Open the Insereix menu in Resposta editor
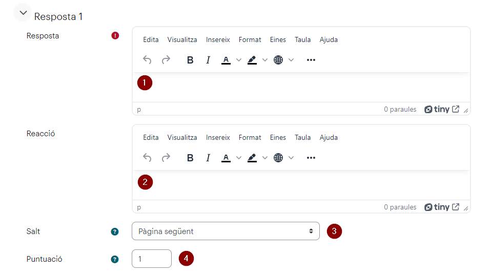This screenshot has height=274, width=491. pyautogui.click(x=218, y=40)
